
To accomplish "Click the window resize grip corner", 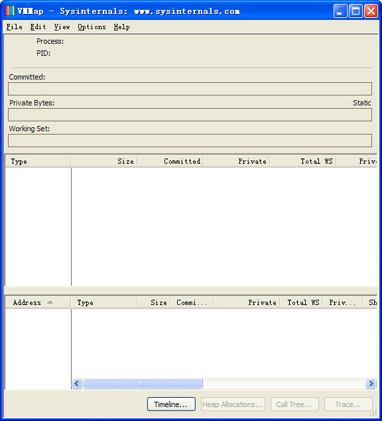I will (374, 413).
